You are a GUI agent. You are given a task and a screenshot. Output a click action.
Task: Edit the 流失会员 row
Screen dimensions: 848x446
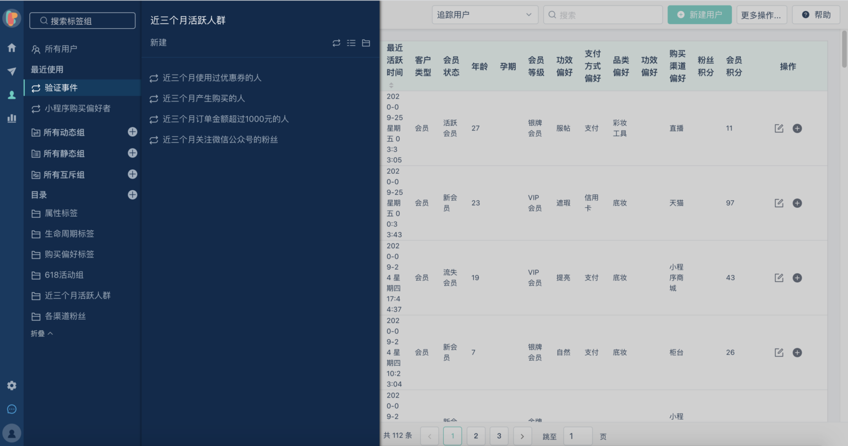click(779, 278)
